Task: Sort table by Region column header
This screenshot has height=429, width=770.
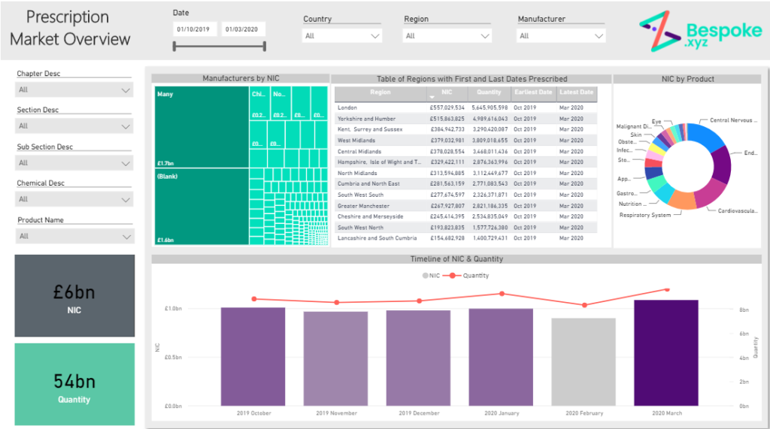Action: tap(380, 92)
